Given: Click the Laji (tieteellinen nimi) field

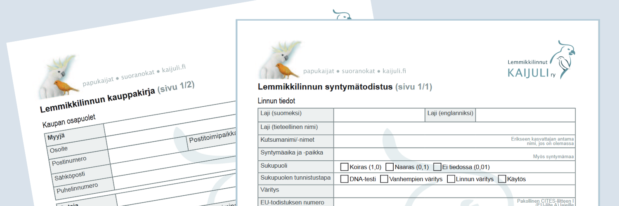Looking at the screenshot, I should (454, 129).
